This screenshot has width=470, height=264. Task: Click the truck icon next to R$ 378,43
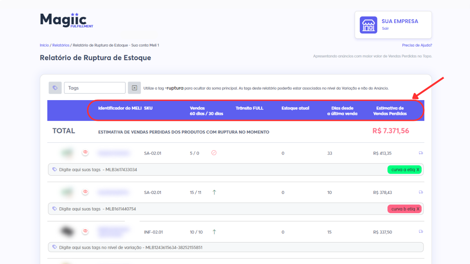tap(421, 192)
